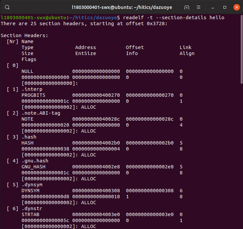This screenshot has width=243, height=229.
Task: Click the 'STRTAB' section type
Action: tap(30, 215)
